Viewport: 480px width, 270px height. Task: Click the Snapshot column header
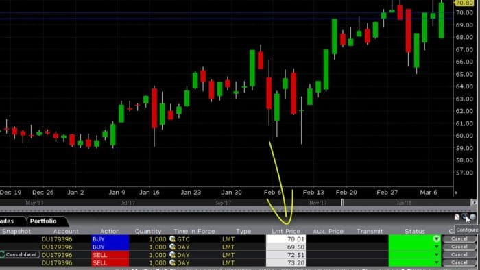[x=16, y=231]
